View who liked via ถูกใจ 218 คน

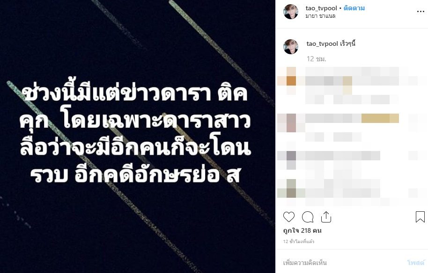pos(302,230)
